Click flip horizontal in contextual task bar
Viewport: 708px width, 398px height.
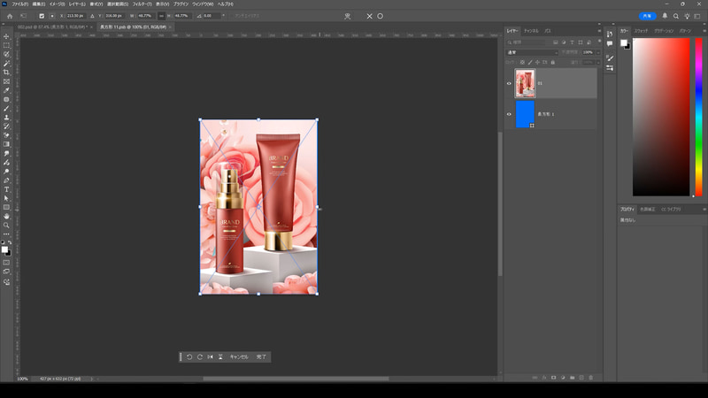pos(210,357)
